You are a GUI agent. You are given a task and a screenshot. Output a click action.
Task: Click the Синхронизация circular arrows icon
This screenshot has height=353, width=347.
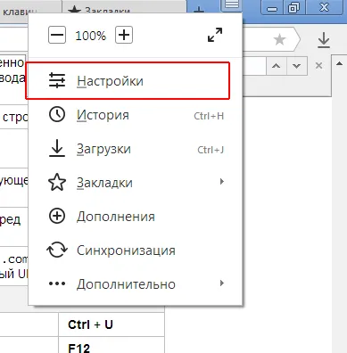(57, 250)
